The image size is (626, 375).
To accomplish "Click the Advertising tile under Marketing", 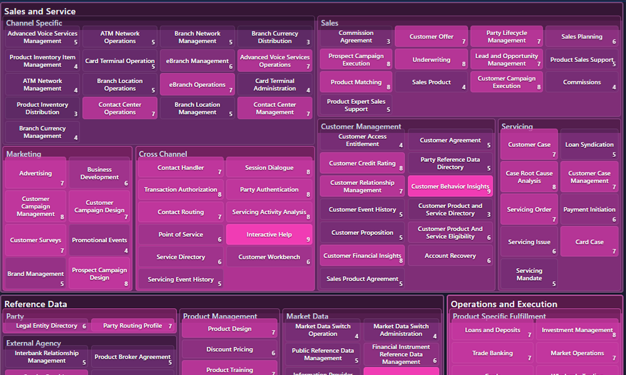I will pyautogui.click(x=35, y=173).
